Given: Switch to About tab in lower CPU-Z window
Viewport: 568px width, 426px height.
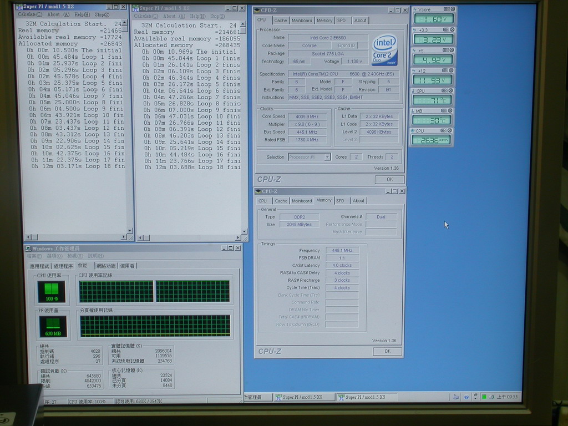Looking at the screenshot, I should tap(358, 201).
